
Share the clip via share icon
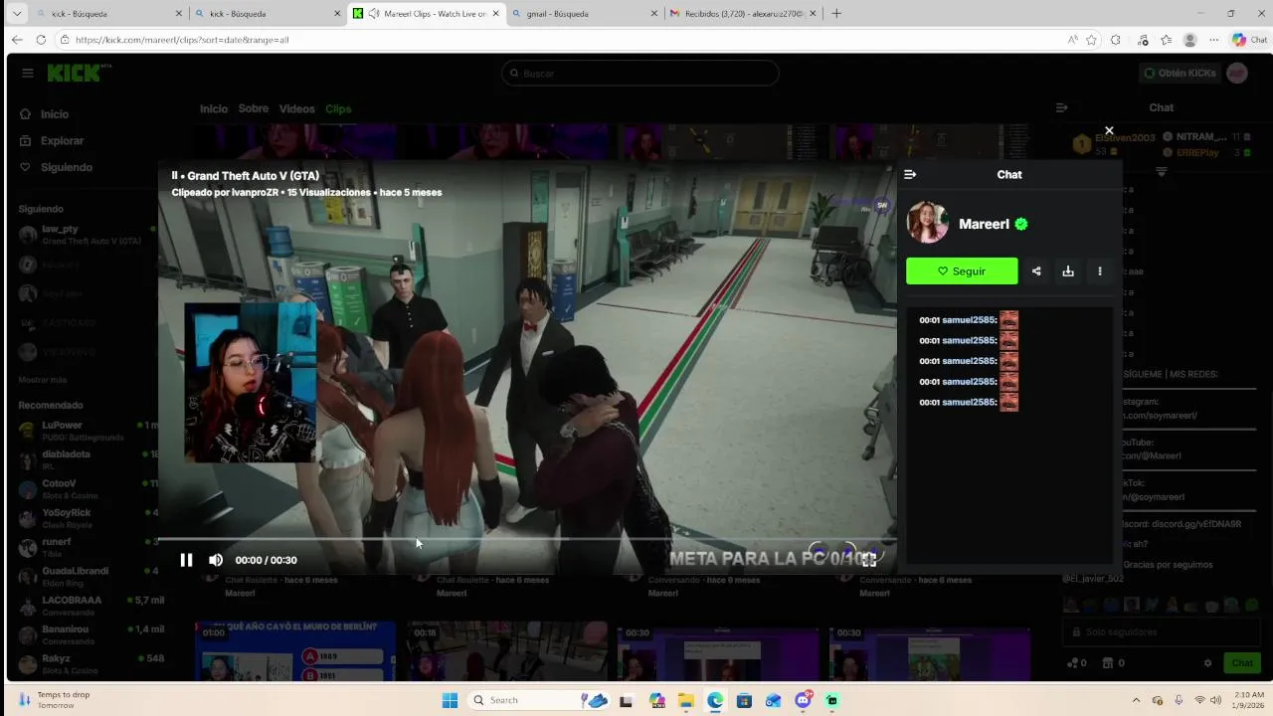point(1036,270)
